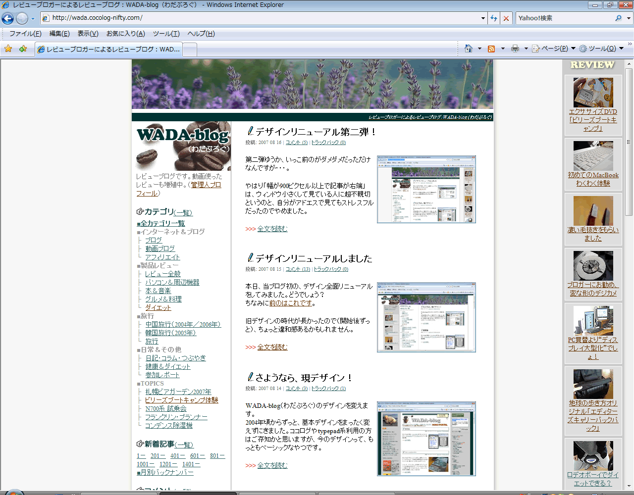Switch to the レビューブロガー page tab

coord(109,49)
